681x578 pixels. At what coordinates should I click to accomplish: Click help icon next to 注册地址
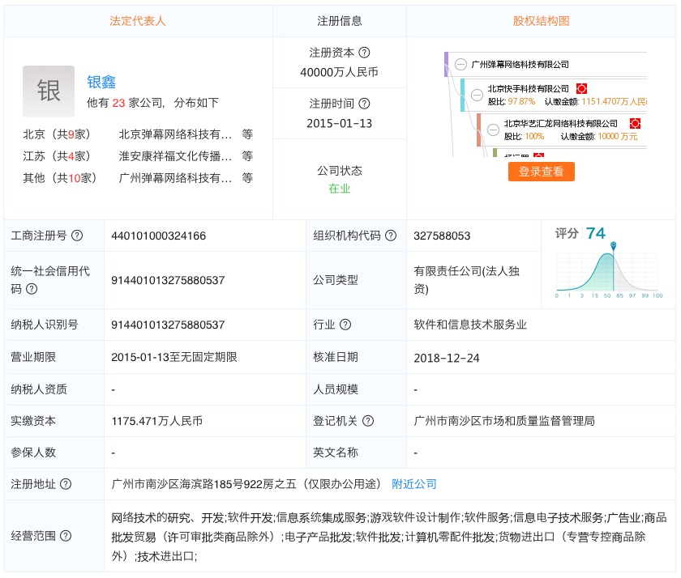[66, 484]
